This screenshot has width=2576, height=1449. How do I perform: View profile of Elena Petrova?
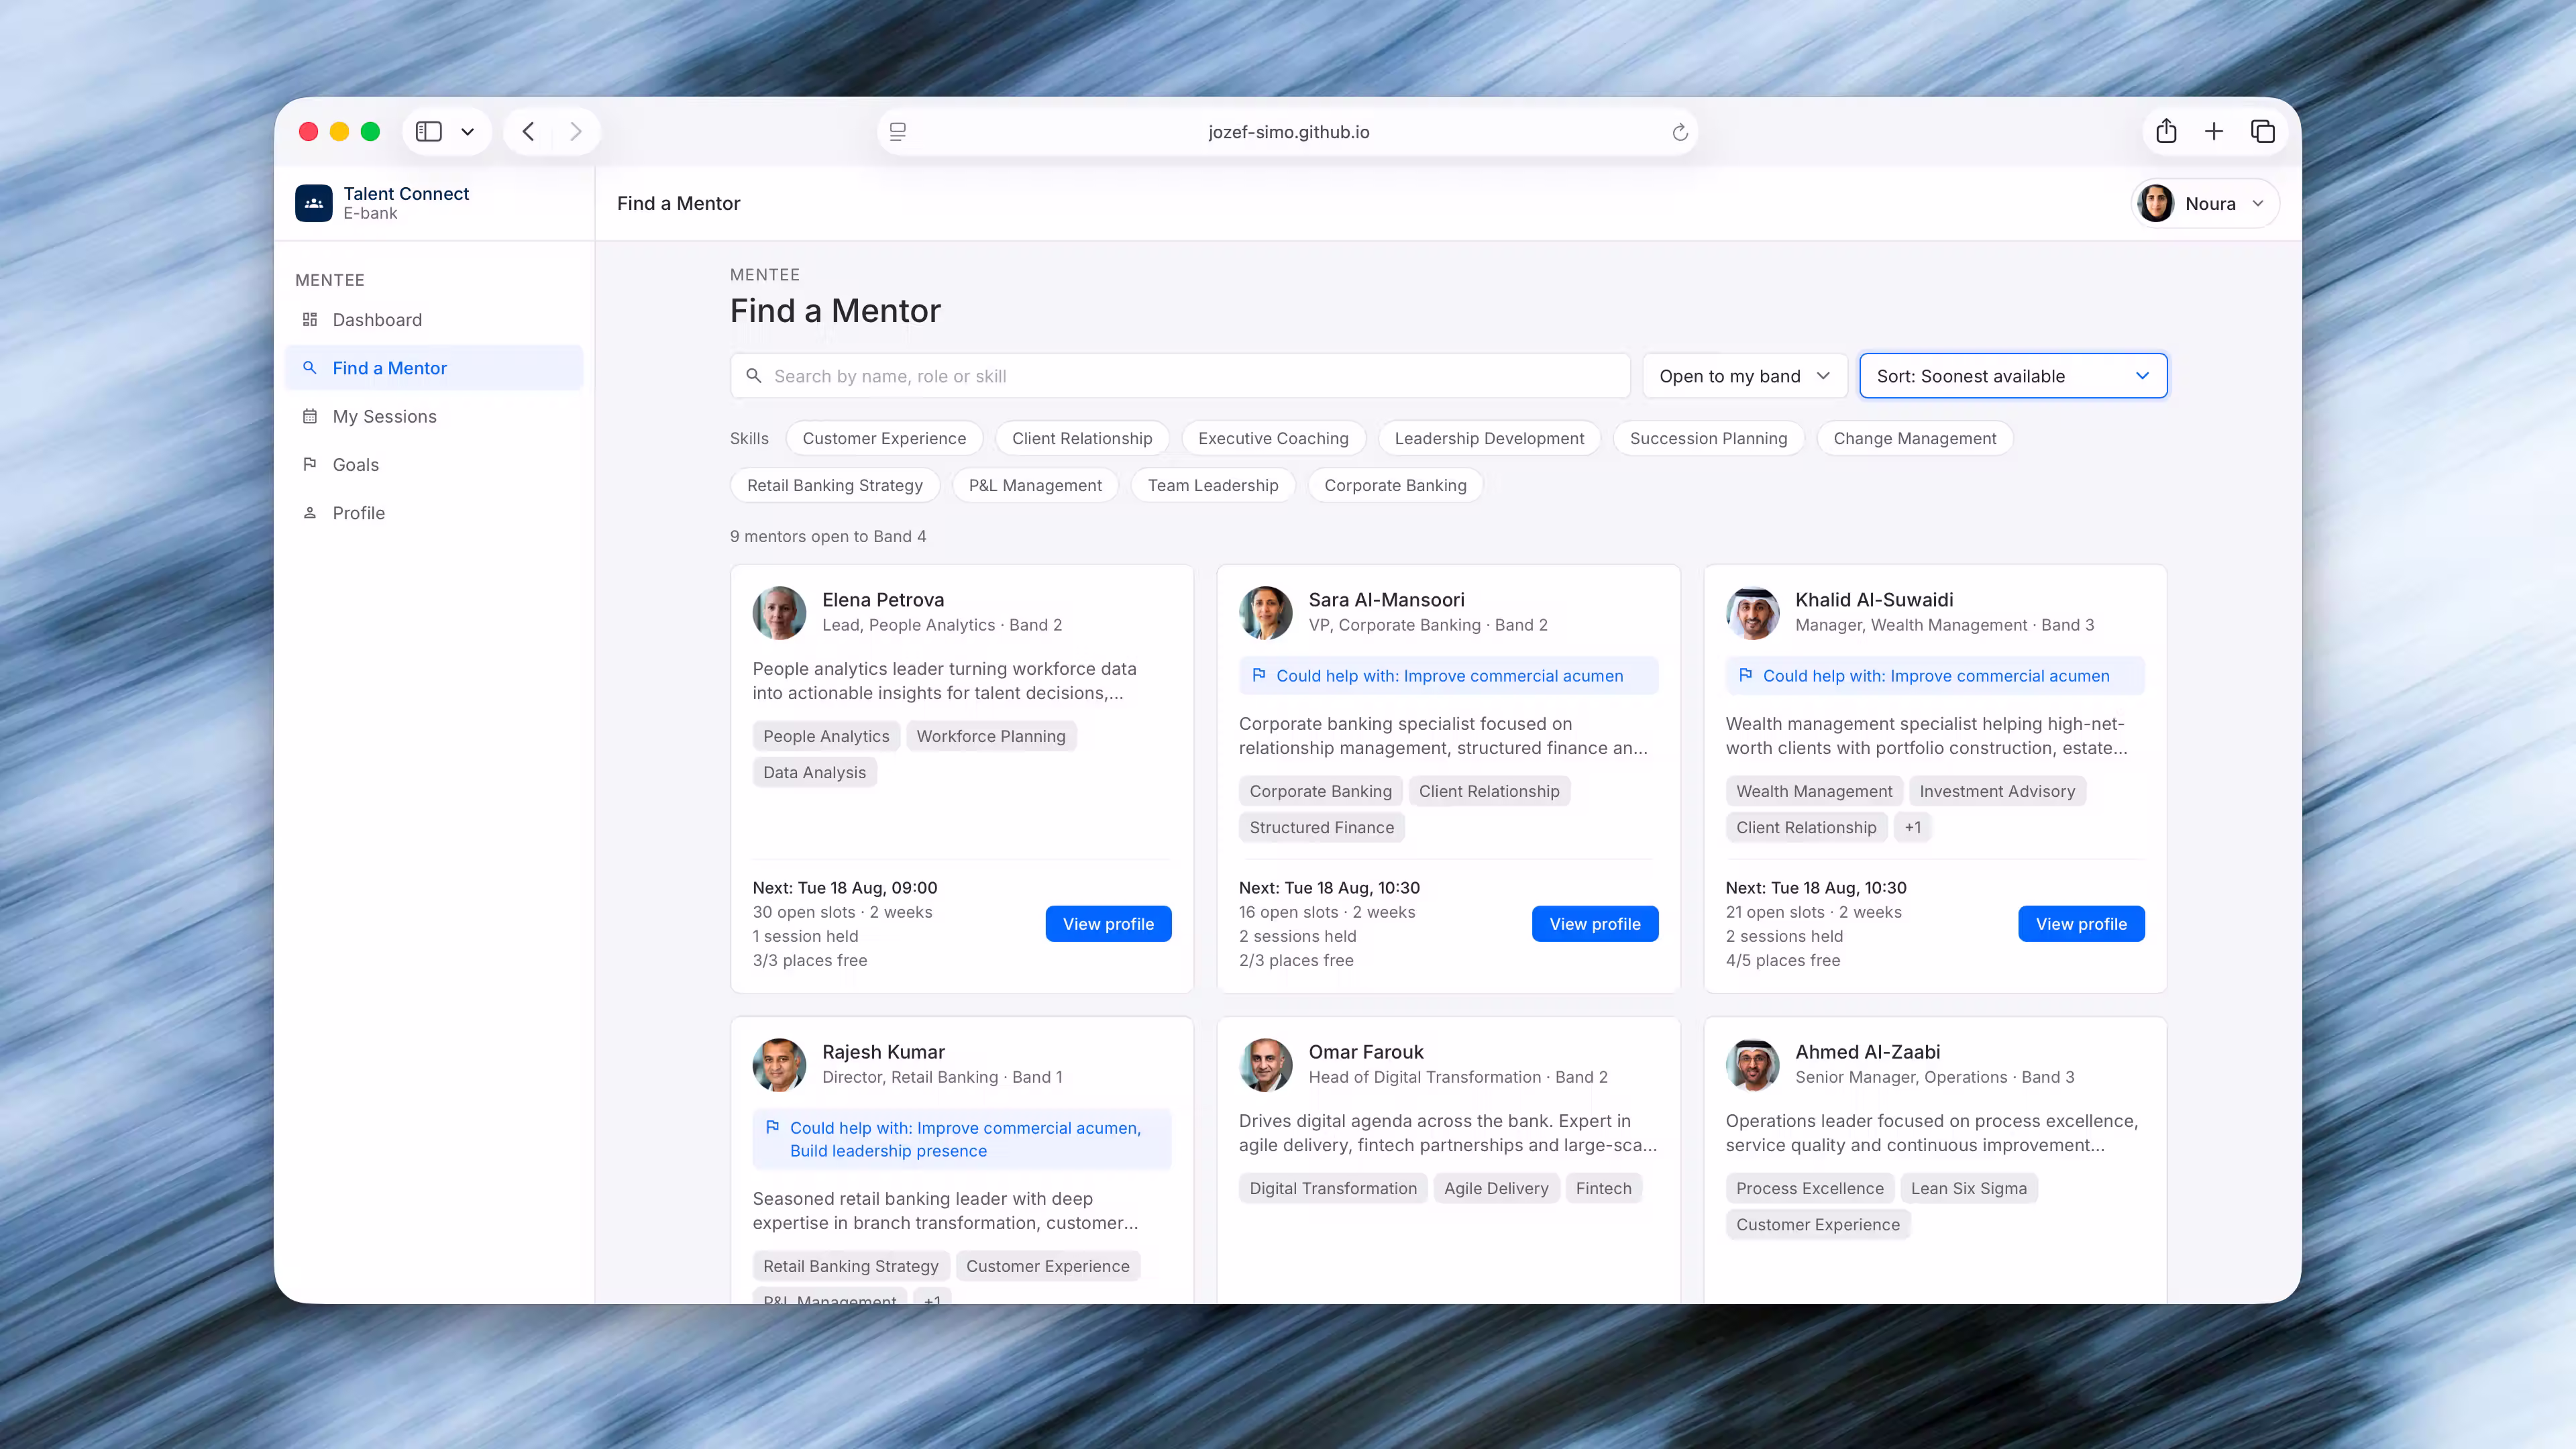pos(1108,924)
